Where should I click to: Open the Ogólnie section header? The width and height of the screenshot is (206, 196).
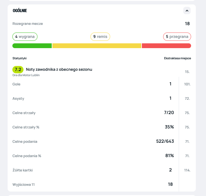click(20, 11)
